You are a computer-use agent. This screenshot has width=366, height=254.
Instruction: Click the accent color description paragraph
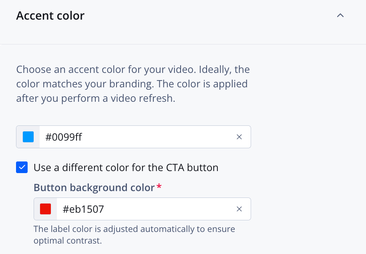coord(132,84)
